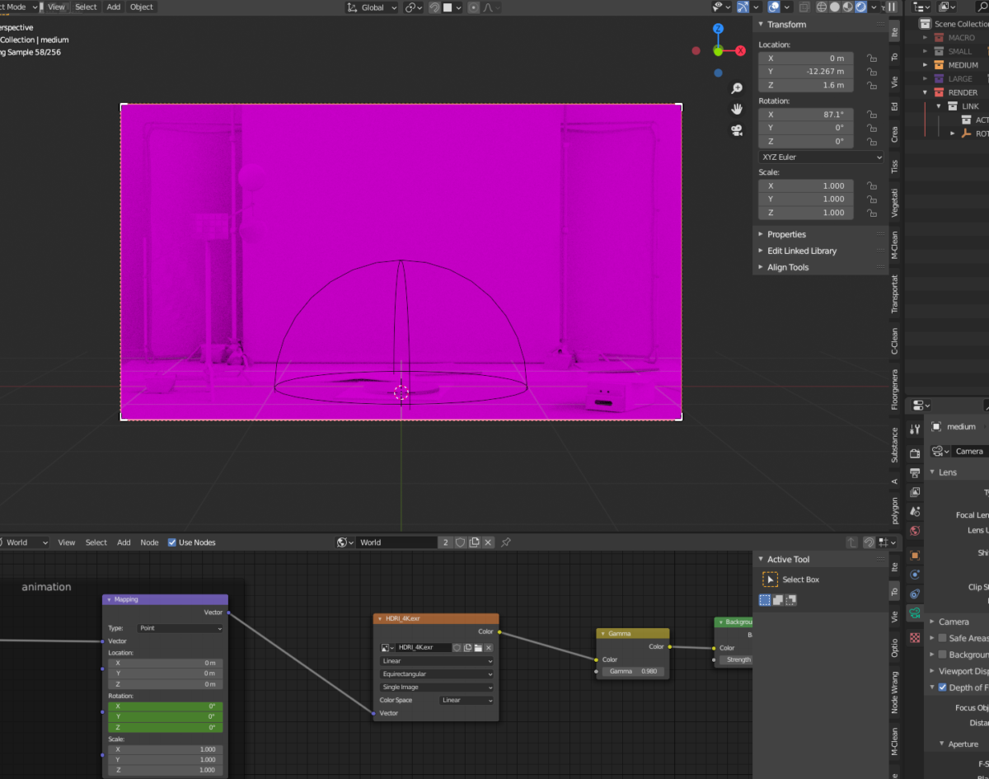The height and width of the screenshot is (779, 989).
Task: Adjust the Gamma value slider on the Gamma node
Action: pyautogui.click(x=632, y=671)
